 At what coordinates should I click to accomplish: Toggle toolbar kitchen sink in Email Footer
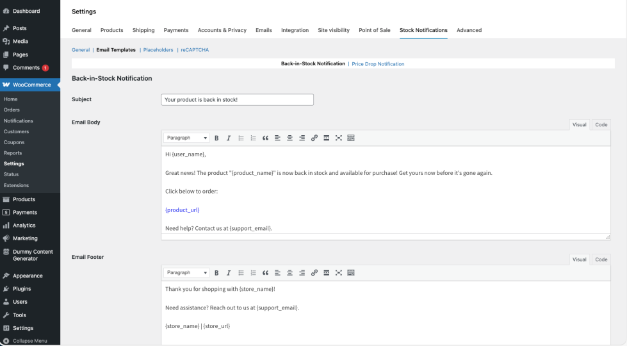tap(351, 273)
